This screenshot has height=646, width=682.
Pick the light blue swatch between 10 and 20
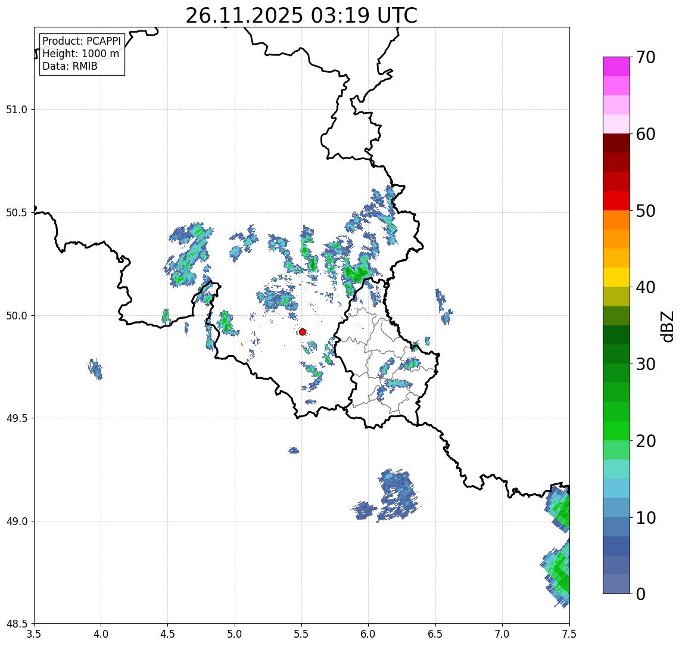click(x=616, y=488)
